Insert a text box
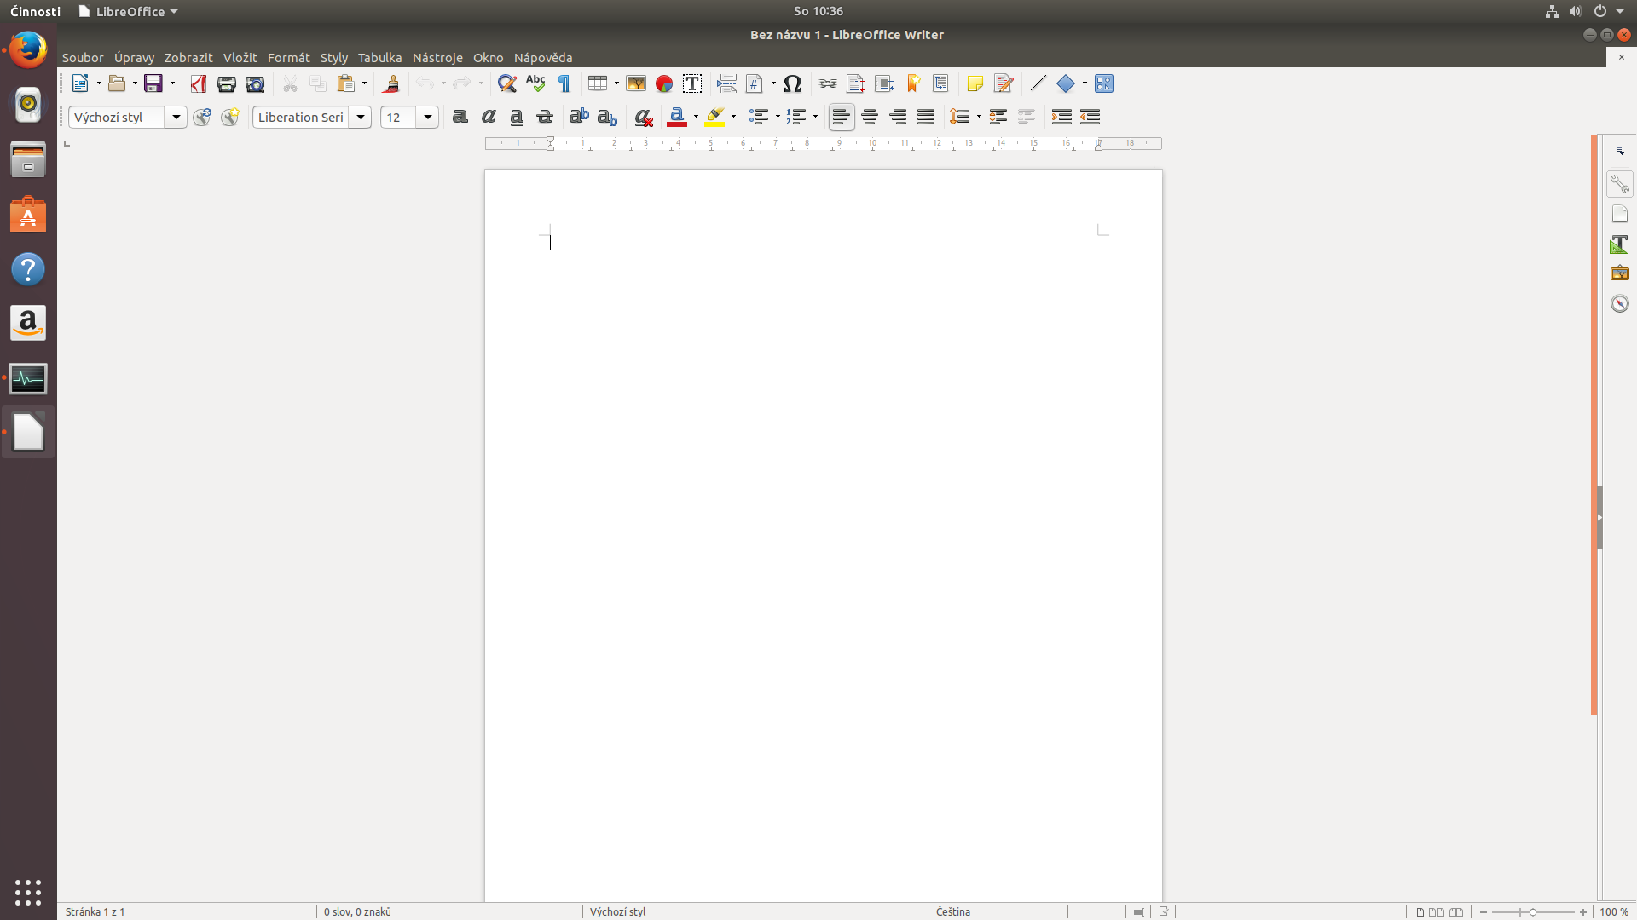 692,83
